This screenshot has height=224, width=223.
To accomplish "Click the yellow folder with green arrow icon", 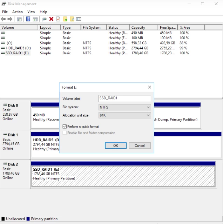I will click(65, 19).
